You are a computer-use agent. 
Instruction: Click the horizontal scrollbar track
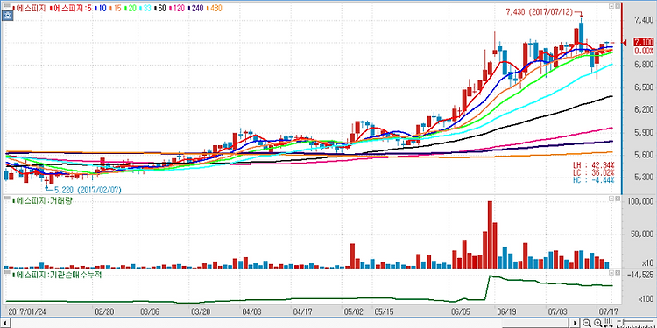point(289,323)
